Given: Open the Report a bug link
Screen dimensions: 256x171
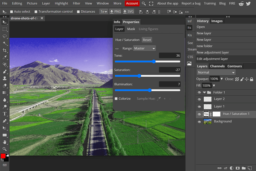Looking at the screenshot, I should coord(191,3).
